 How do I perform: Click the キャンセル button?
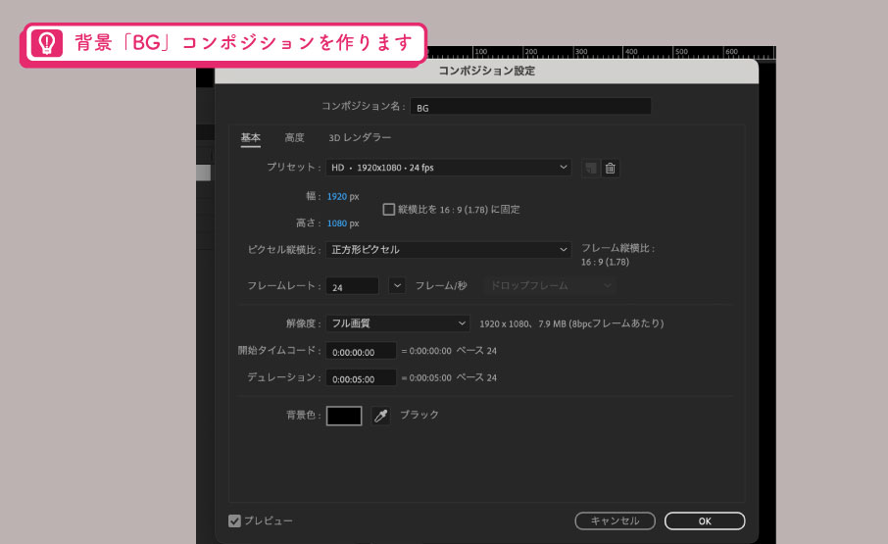pos(615,520)
